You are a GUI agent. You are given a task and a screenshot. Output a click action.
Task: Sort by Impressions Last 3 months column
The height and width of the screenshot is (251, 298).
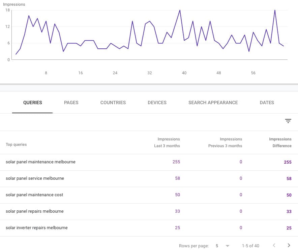pos(167,142)
